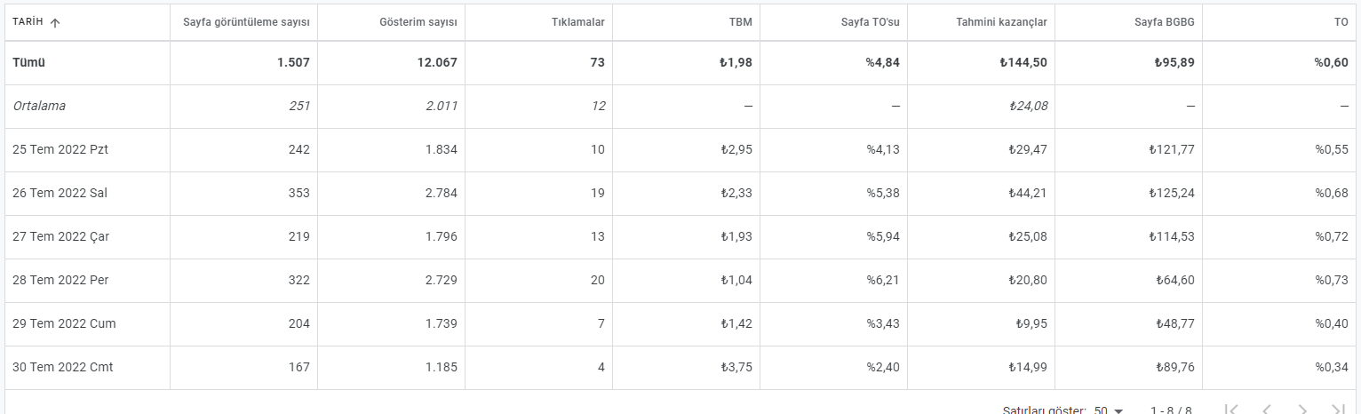Viewport: 1361px width, 414px height.
Task: Select the 26 Tem 2022 Sal row
Action: [x=680, y=194]
